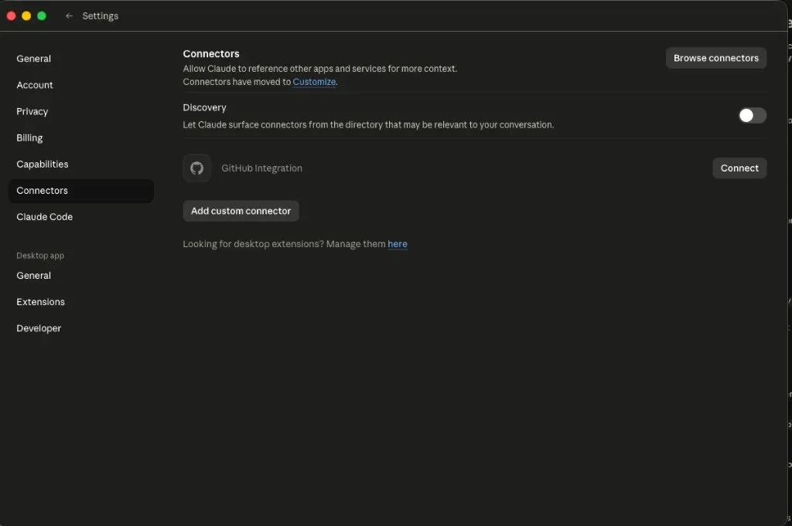Click the 'here' desktop extensions link
The width and height of the screenshot is (792, 526).
pyautogui.click(x=398, y=244)
